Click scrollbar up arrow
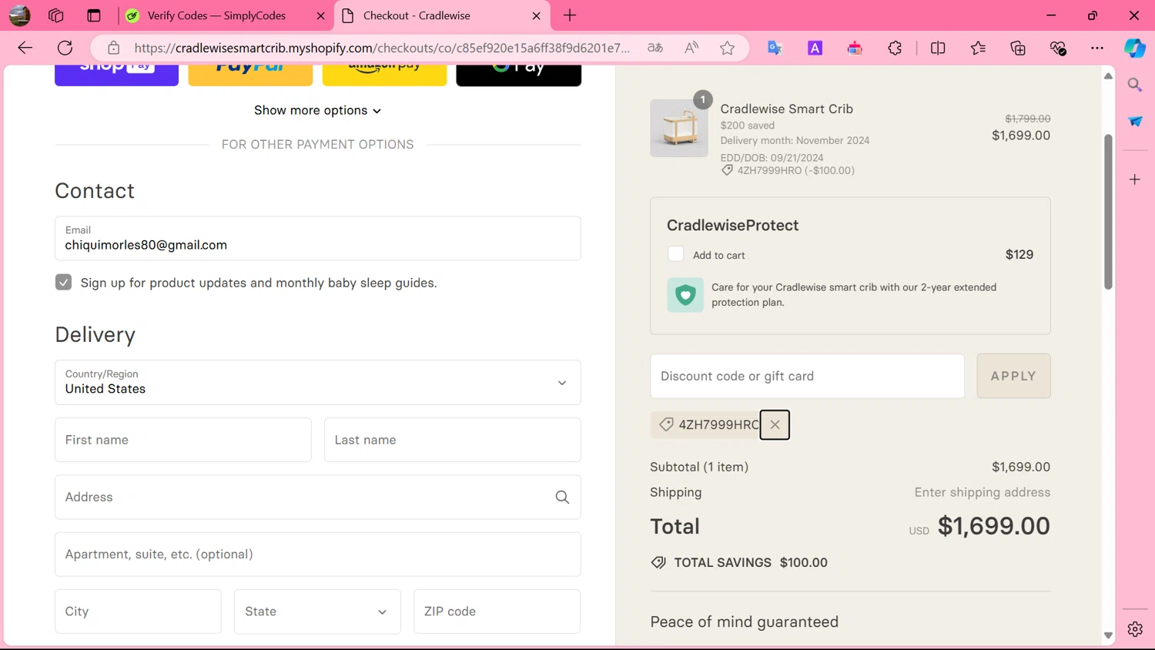This screenshot has width=1155, height=650. (1108, 75)
